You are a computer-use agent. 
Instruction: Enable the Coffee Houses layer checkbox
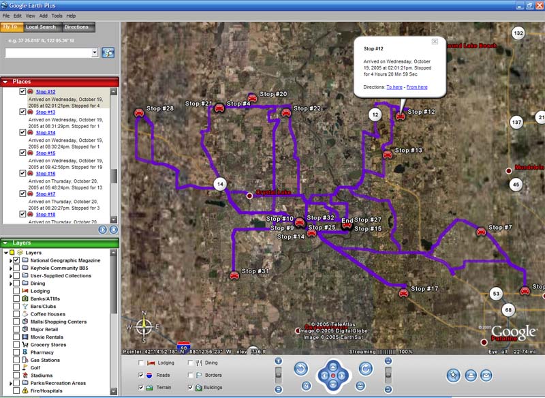(16, 314)
